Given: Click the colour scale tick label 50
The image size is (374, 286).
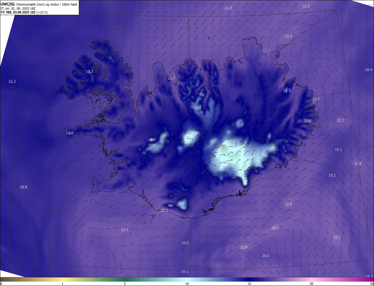Looking at the screenshot, I should 372,284.
